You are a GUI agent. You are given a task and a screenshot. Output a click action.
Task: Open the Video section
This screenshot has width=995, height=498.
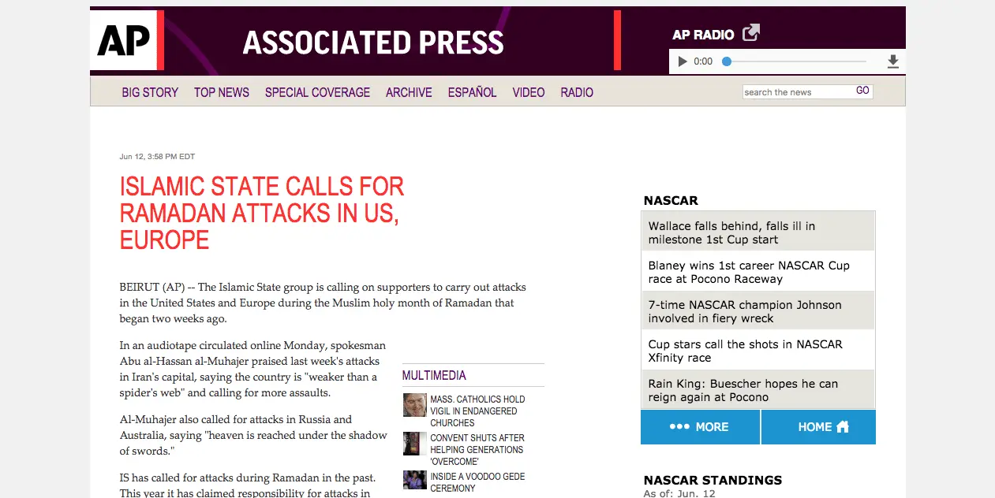529,92
